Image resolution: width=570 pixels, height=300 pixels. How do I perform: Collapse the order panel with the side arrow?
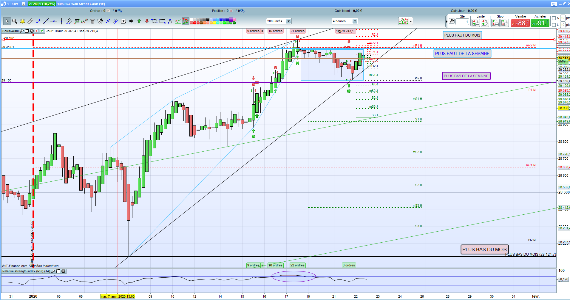point(447,21)
